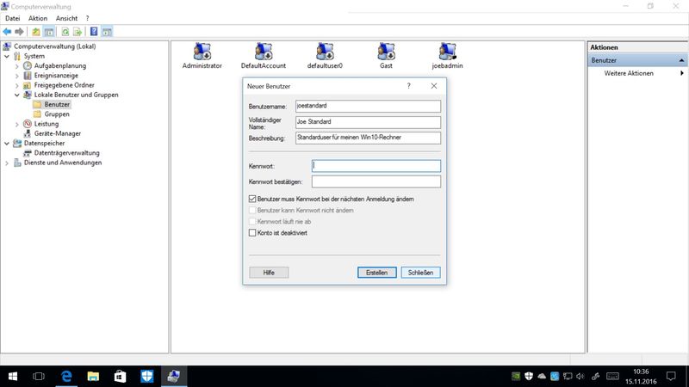Click the Erstellen button
The image size is (689, 387).
tap(377, 273)
